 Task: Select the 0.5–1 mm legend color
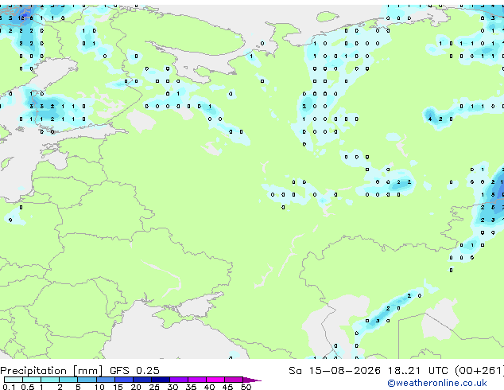[32, 380]
